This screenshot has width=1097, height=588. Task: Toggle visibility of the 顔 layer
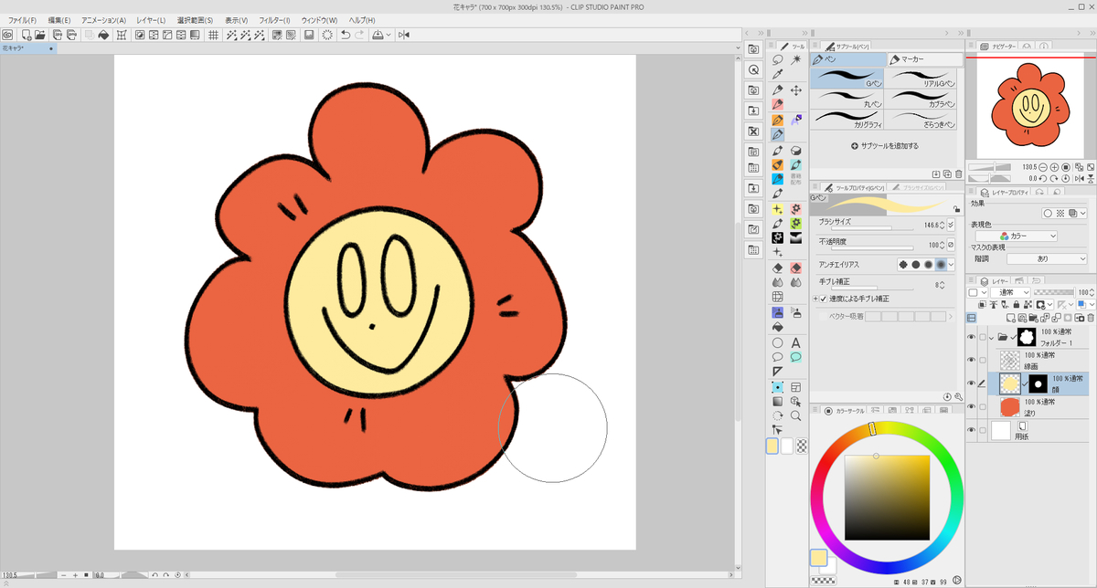(971, 383)
